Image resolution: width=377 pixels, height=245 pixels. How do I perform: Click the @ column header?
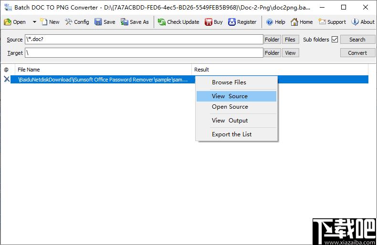click(x=8, y=70)
